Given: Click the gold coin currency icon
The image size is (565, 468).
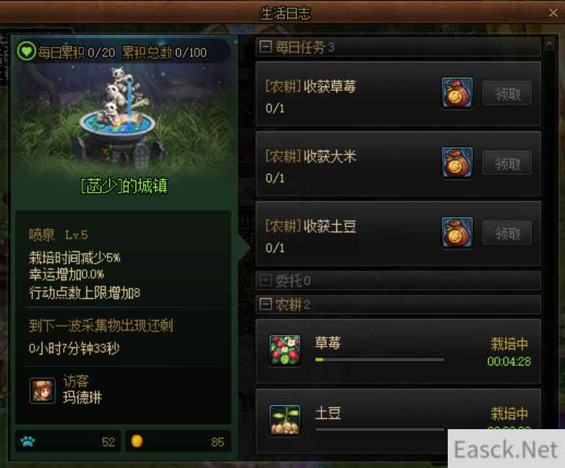Looking at the screenshot, I should [137, 441].
